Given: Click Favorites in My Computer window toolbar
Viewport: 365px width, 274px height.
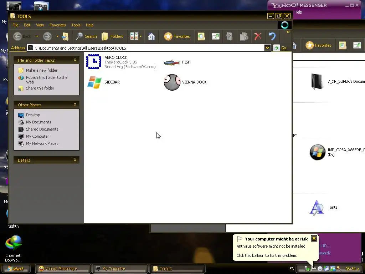Looking at the screenshot, I should point(318,45).
